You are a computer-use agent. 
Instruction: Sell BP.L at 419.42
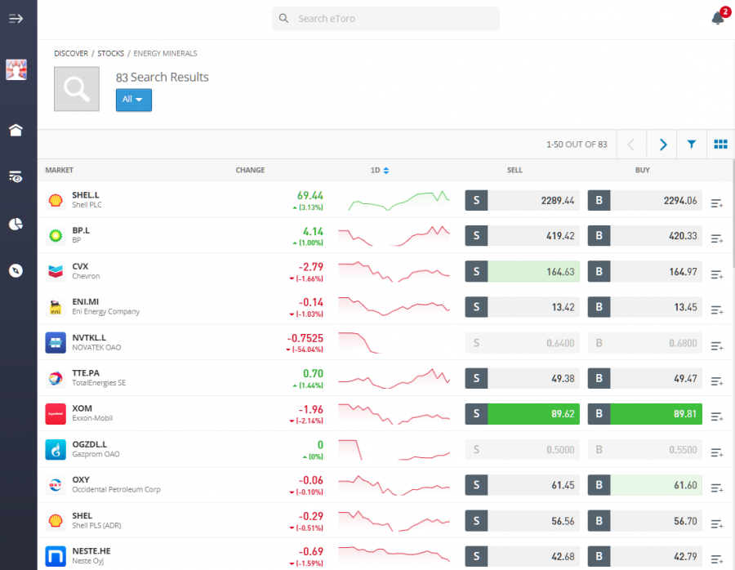coord(522,236)
